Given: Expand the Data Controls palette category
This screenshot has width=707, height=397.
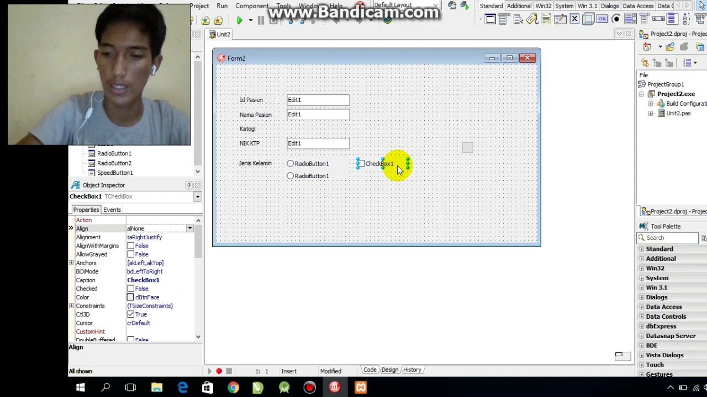Looking at the screenshot, I should 642,316.
